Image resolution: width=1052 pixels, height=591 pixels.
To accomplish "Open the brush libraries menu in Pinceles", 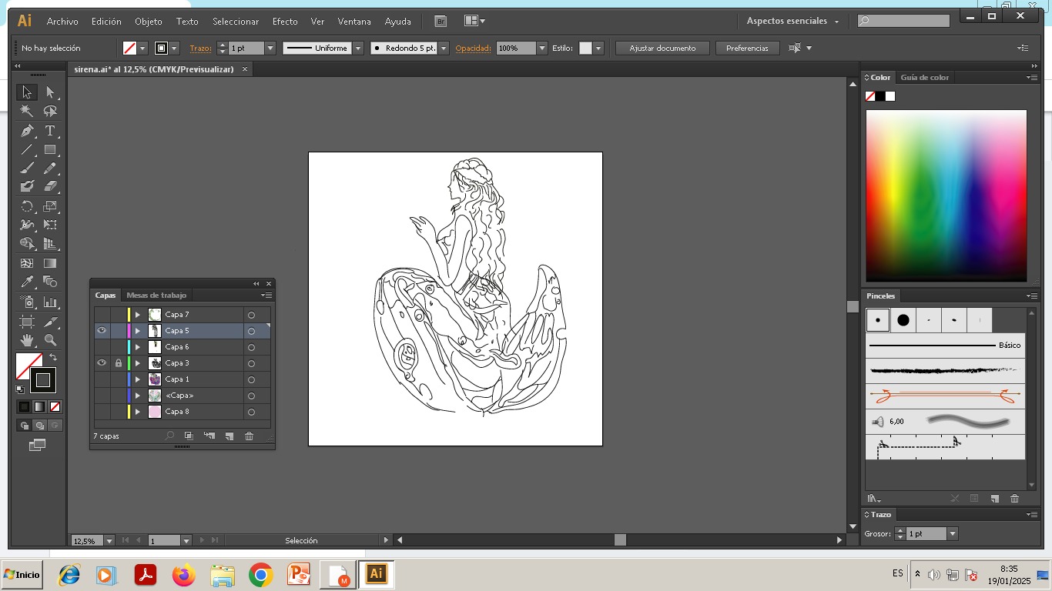I will [874, 499].
